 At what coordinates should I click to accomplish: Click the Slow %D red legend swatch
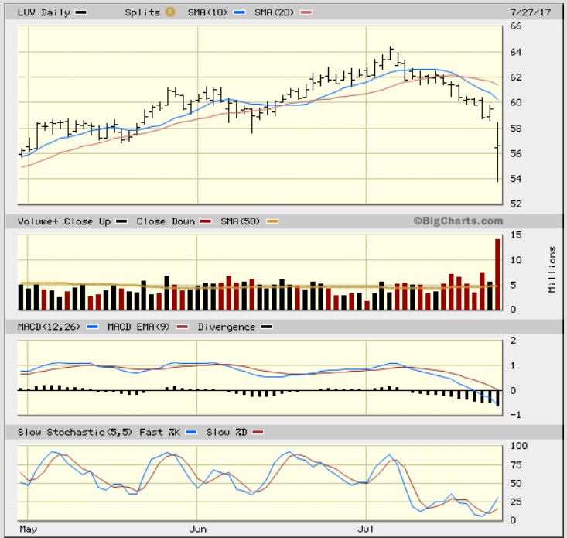[258, 433]
